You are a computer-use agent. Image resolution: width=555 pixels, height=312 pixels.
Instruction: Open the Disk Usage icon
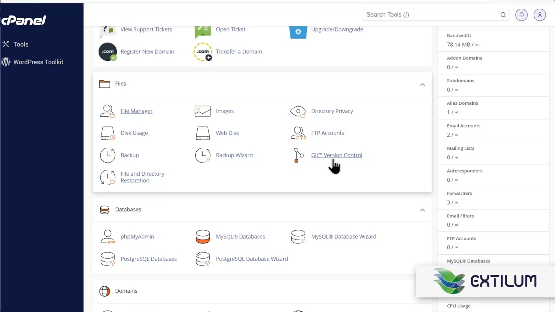(x=108, y=133)
